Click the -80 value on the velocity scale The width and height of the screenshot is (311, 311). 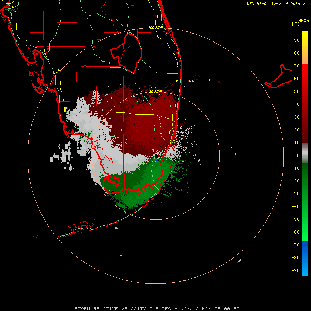pyautogui.click(x=295, y=258)
